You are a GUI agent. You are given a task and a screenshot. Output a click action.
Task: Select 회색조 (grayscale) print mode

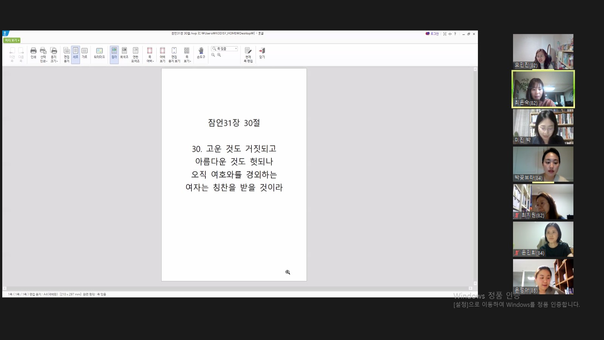click(124, 53)
